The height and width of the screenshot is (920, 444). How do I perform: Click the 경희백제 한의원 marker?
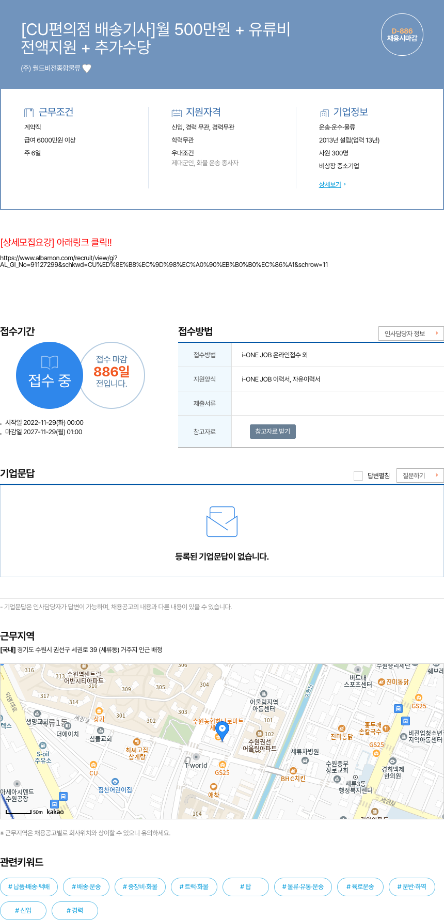tap(393, 761)
